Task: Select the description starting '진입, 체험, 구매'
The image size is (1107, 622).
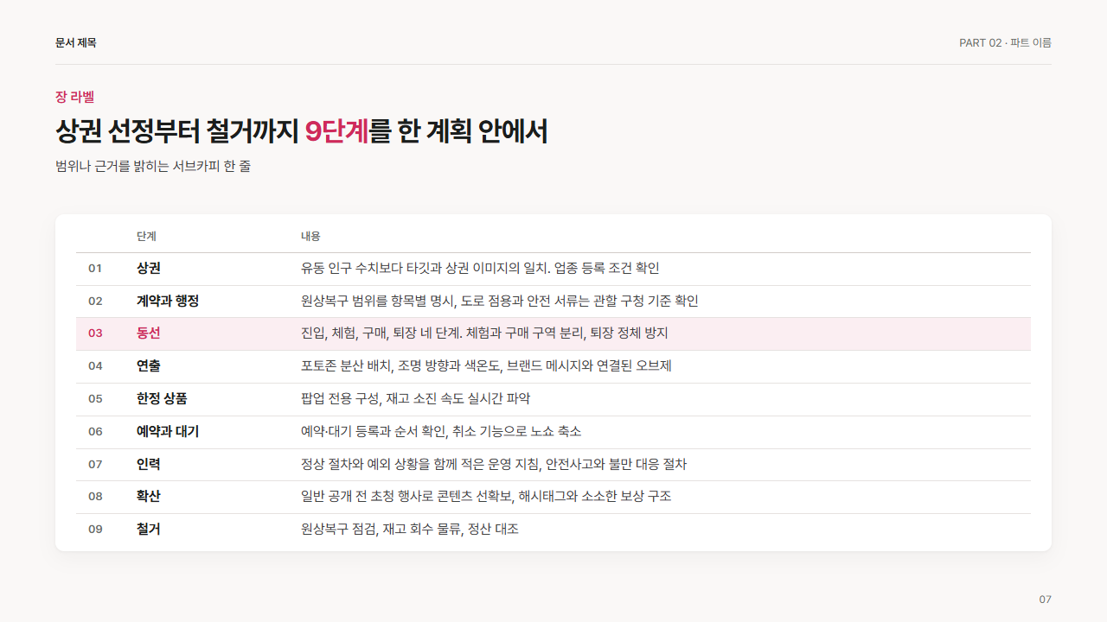Action: pos(484,333)
